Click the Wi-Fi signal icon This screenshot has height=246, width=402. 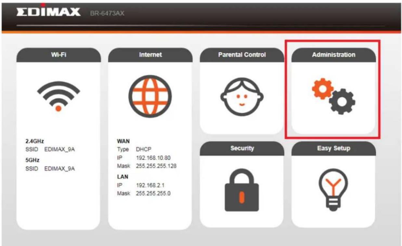tap(58, 97)
